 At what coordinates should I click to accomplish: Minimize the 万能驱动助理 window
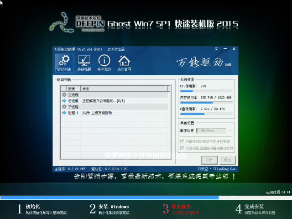(225, 49)
